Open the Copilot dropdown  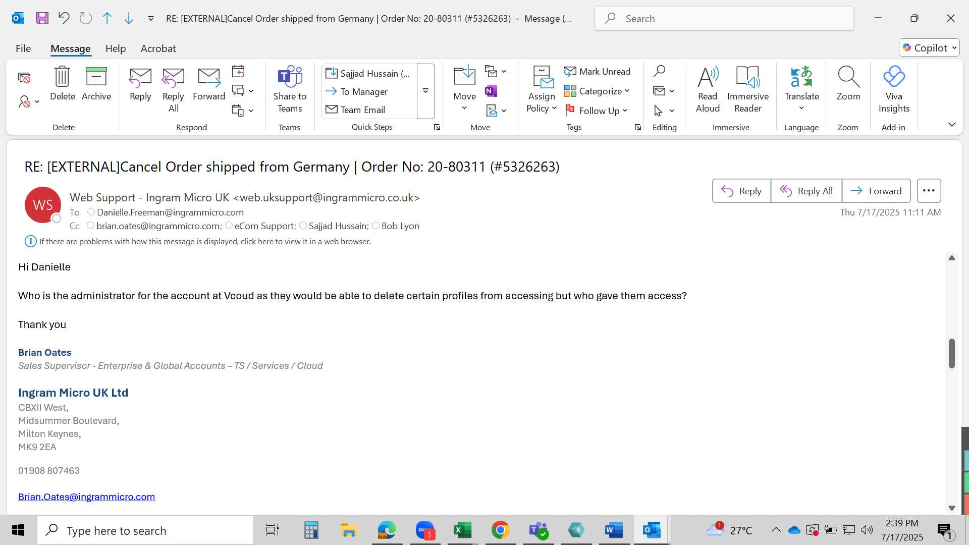tap(954, 48)
